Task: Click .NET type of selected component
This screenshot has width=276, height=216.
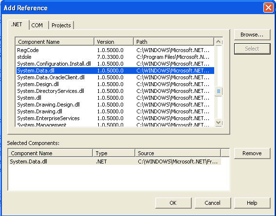Action: click(101, 162)
